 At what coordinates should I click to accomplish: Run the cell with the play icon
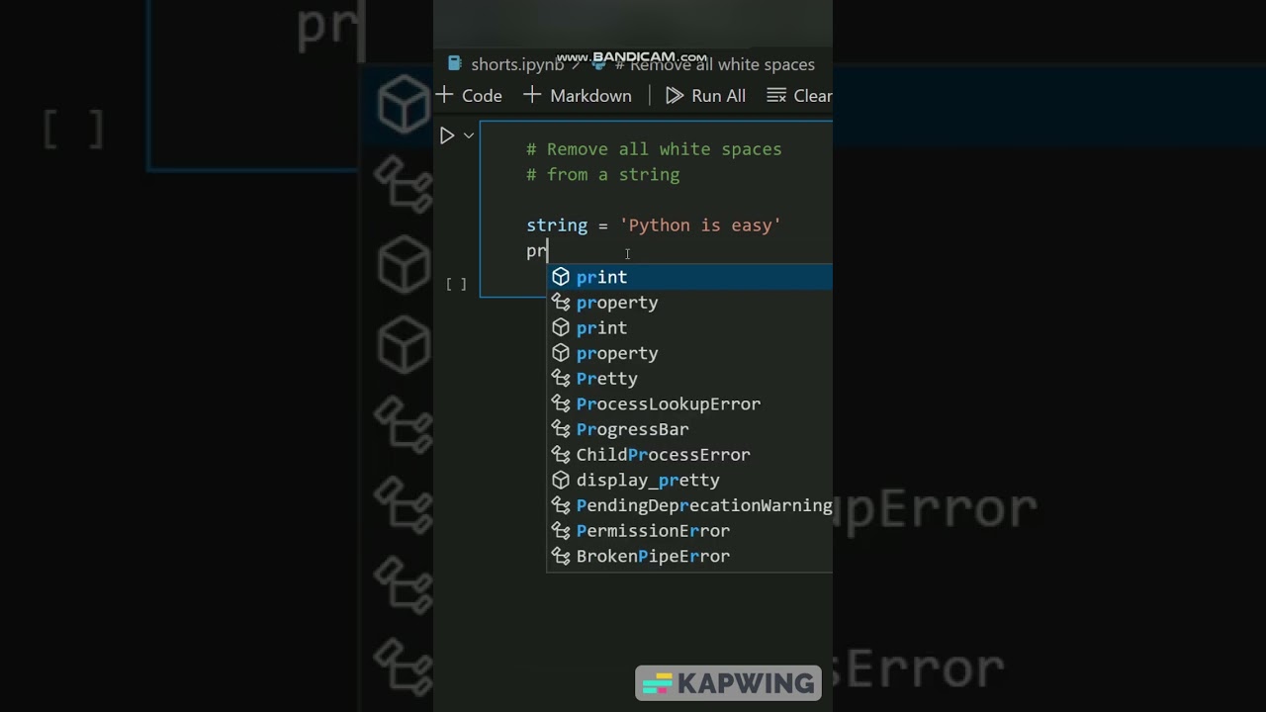[x=447, y=135]
